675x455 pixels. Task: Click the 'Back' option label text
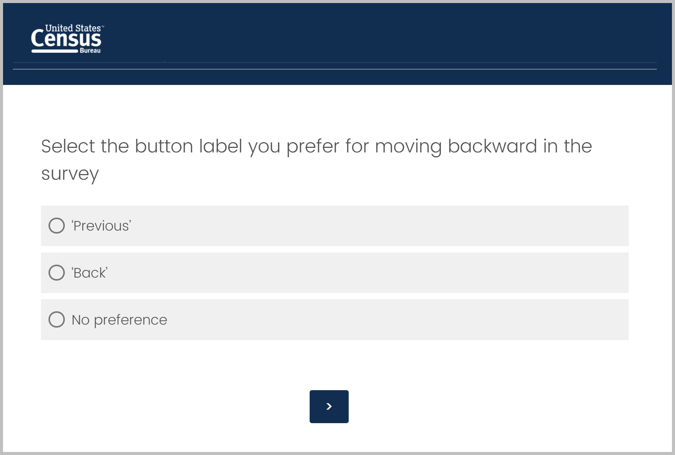click(90, 273)
